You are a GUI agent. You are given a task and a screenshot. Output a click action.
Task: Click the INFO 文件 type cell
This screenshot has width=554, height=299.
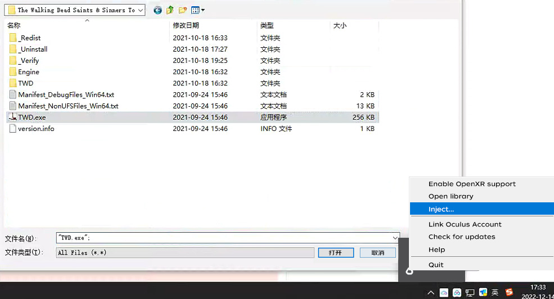pyautogui.click(x=276, y=129)
